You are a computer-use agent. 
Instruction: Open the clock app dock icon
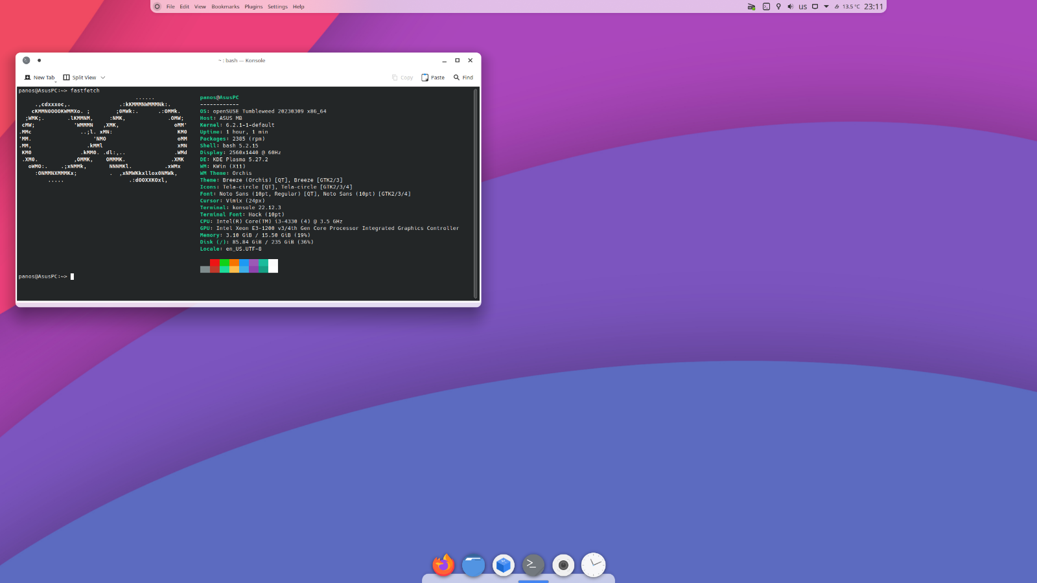[593, 565]
